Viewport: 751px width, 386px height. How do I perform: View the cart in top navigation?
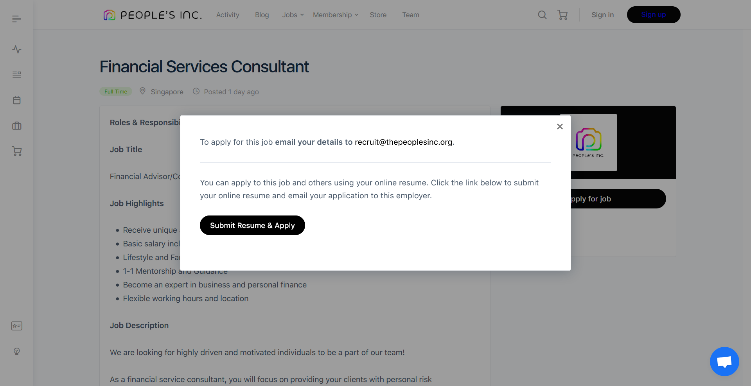[x=562, y=15]
